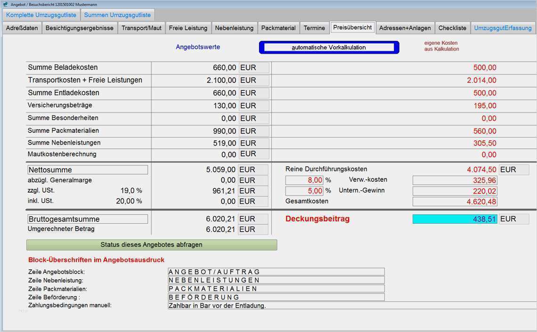The width and height of the screenshot is (537, 332).
Task: Go to the Adreßdaten tab
Action: click(22, 28)
